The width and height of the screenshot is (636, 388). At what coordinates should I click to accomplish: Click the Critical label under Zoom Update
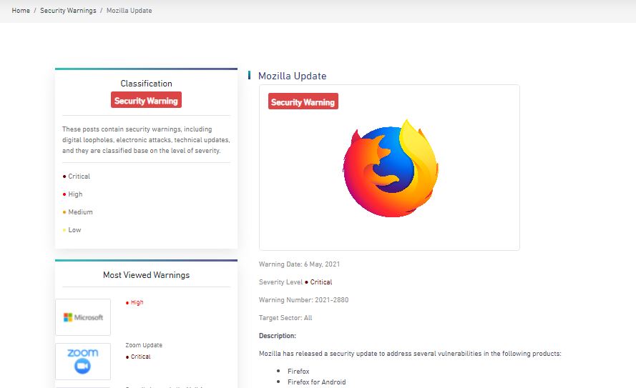[140, 357]
